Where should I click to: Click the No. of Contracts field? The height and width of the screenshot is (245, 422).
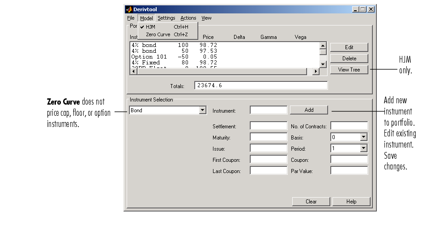coord(349,126)
